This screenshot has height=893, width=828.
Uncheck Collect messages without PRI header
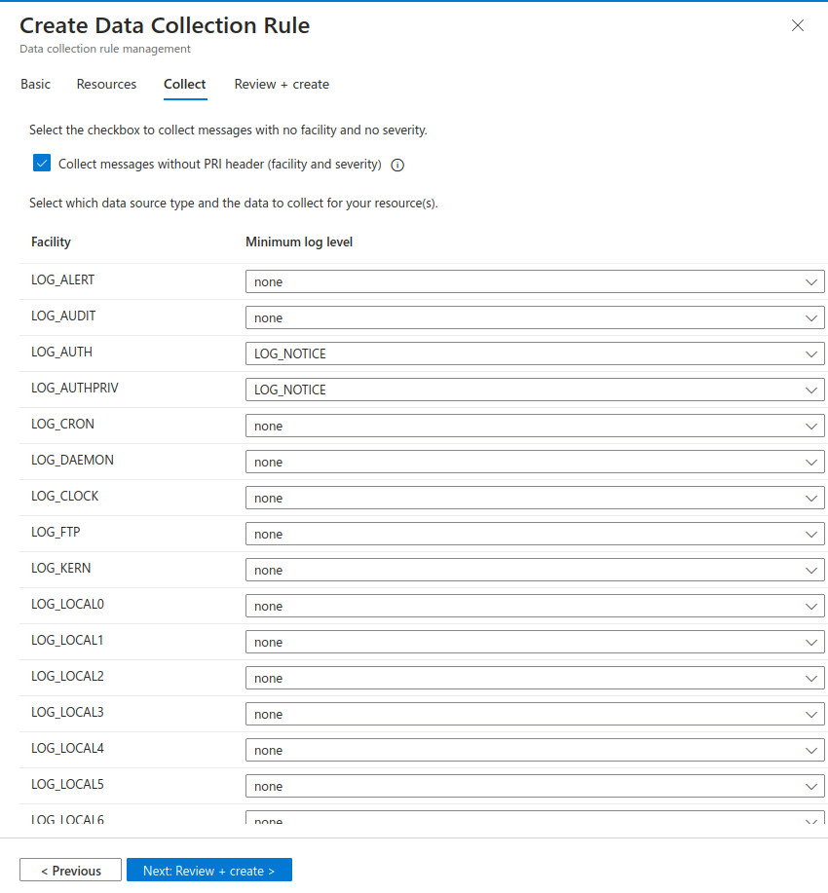click(41, 164)
